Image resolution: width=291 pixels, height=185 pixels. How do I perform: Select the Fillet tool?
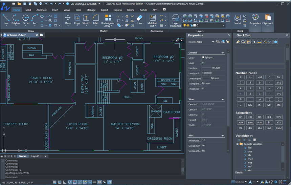click(x=96, y=20)
